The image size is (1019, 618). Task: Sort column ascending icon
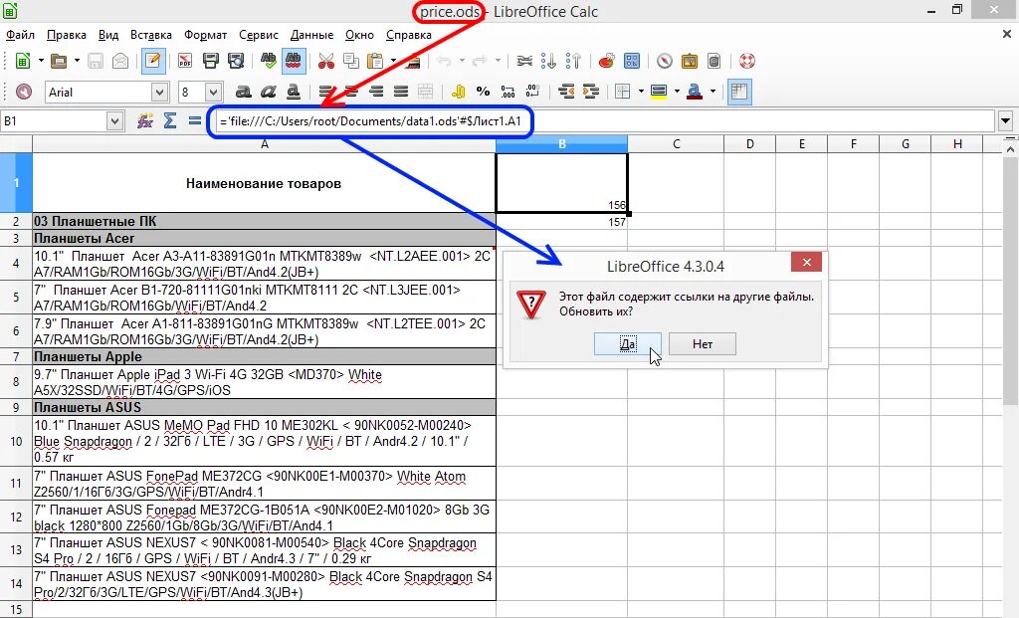(x=548, y=61)
